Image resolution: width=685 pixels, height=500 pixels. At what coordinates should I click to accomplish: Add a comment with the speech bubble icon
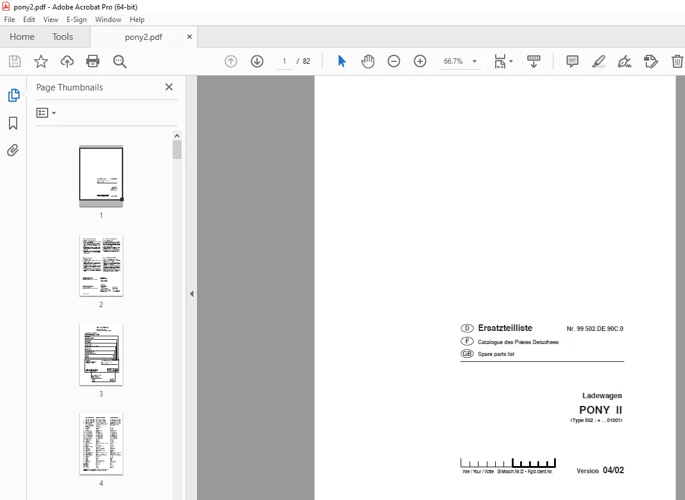(573, 61)
